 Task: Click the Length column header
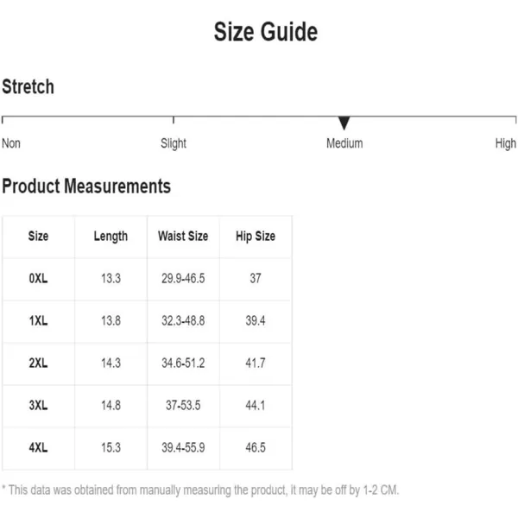(x=111, y=237)
